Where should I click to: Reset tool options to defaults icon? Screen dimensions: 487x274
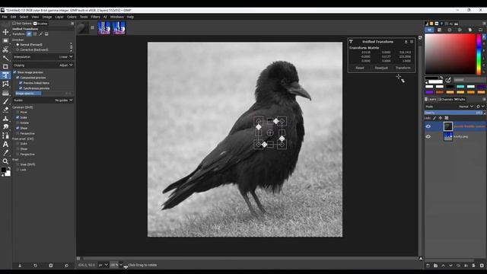66,266
